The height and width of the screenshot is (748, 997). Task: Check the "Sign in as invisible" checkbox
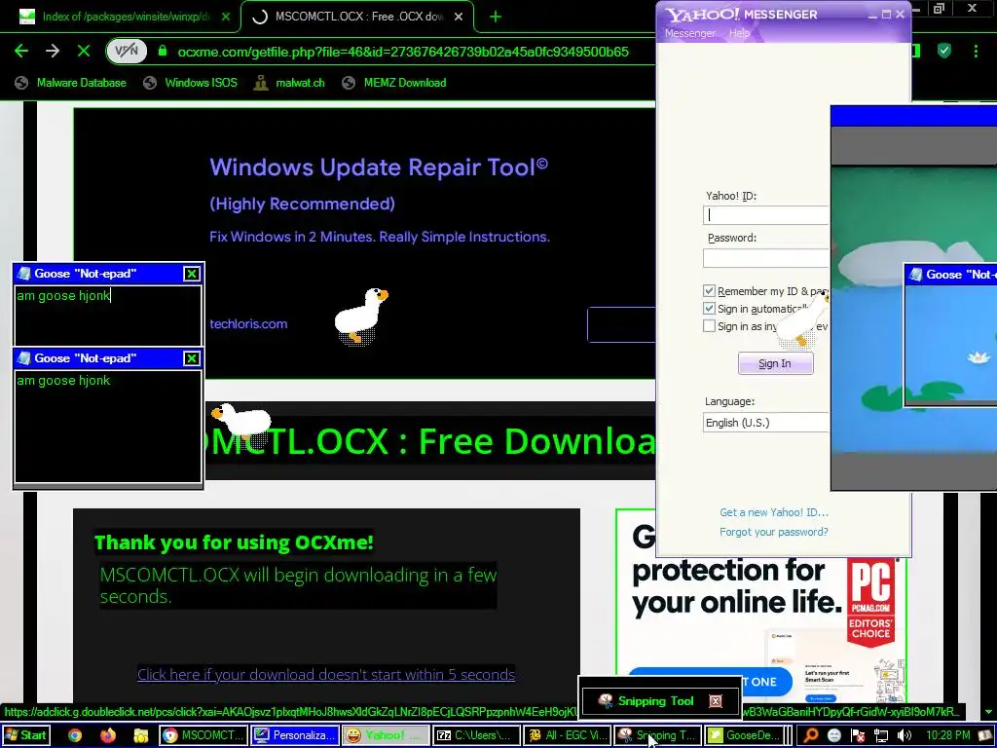point(709,325)
